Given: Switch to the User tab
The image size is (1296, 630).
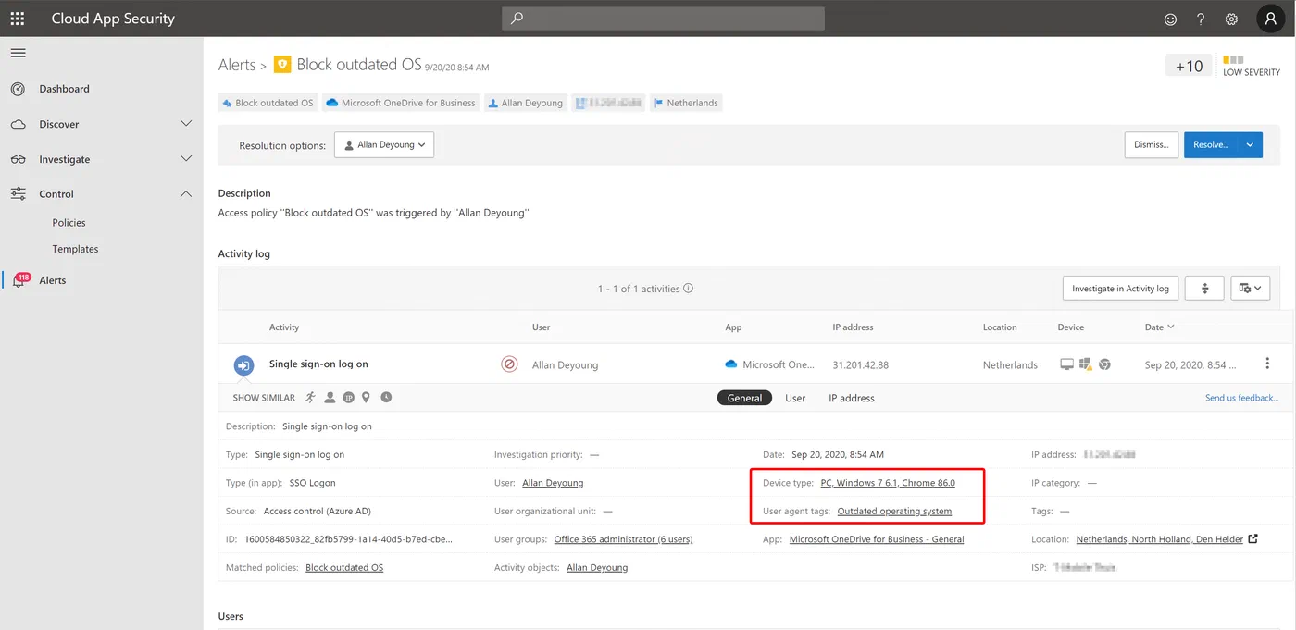Looking at the screenshot, I should [x=795, y=398].
